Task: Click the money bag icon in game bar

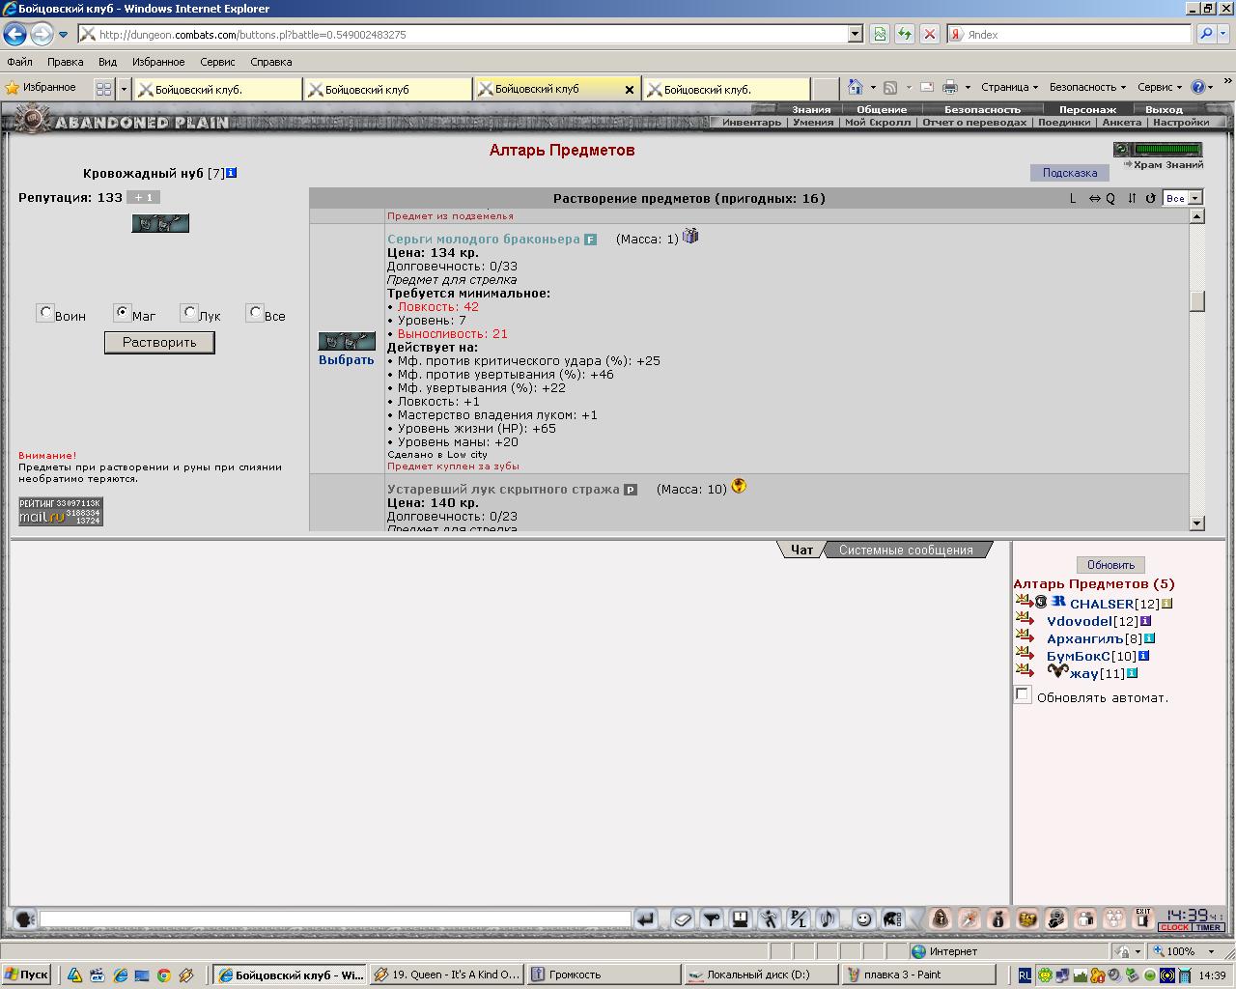Action: (x=998, y=918)
